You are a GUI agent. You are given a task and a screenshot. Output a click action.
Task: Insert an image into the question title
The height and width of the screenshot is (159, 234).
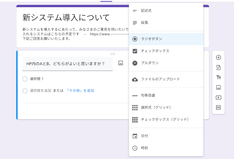(x=120, y=63)
